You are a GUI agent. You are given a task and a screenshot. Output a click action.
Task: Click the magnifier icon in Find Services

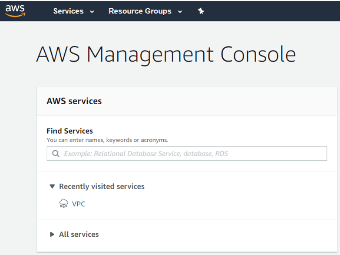(56, 154)
